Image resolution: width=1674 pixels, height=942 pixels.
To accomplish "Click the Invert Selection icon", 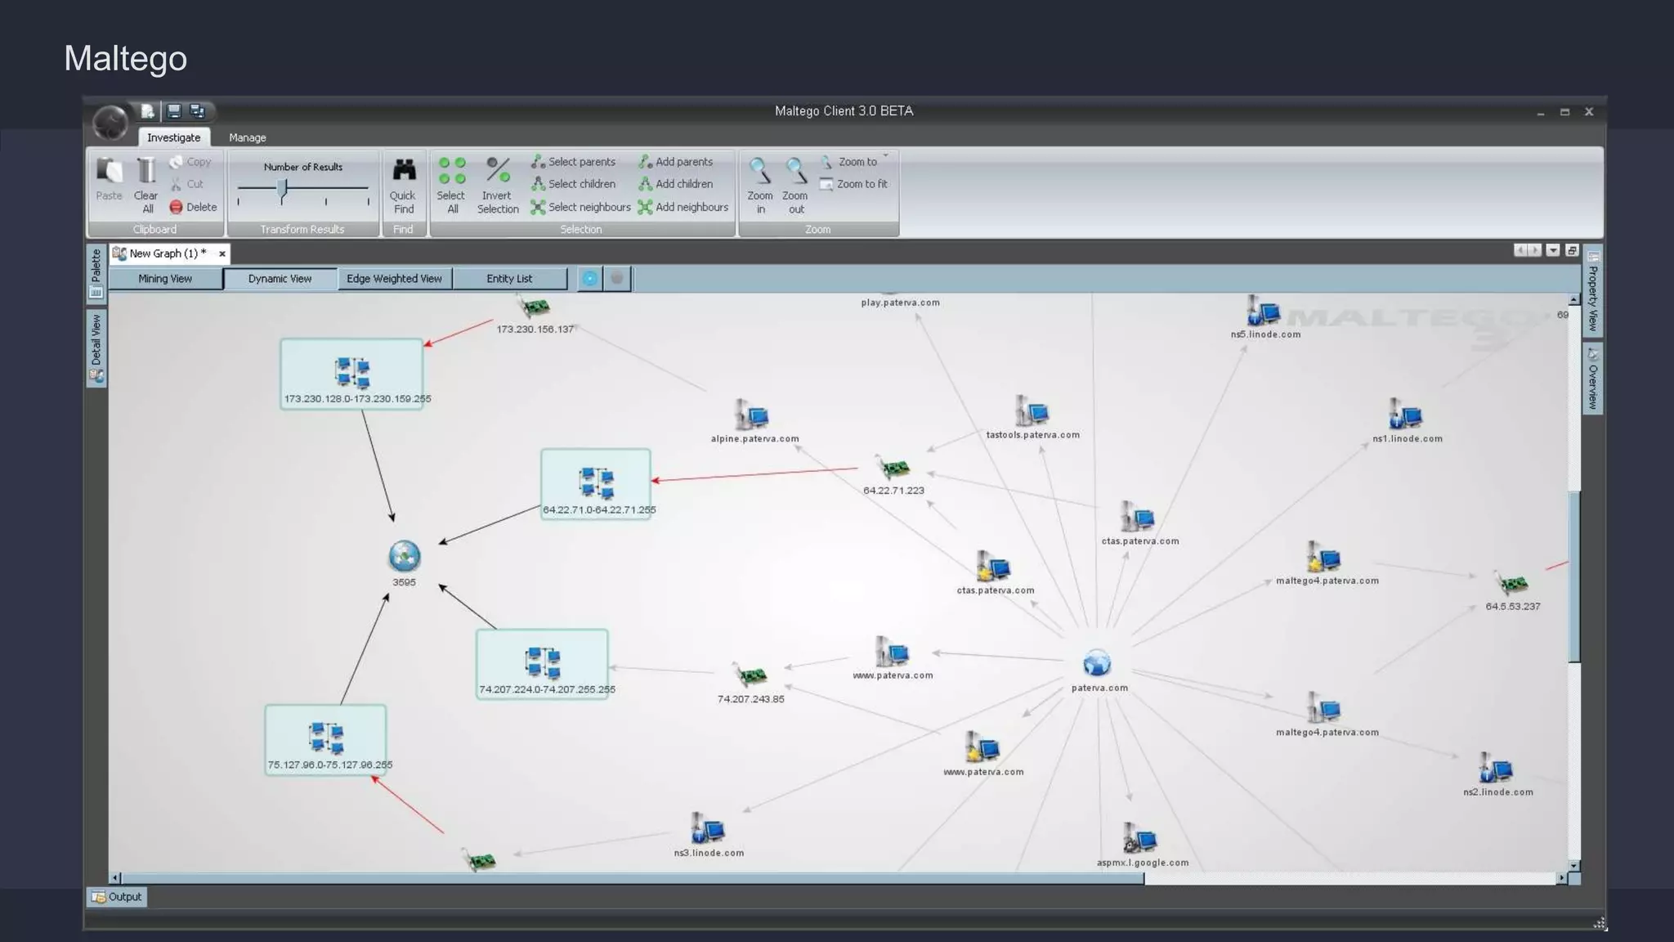I will point(498,171).
